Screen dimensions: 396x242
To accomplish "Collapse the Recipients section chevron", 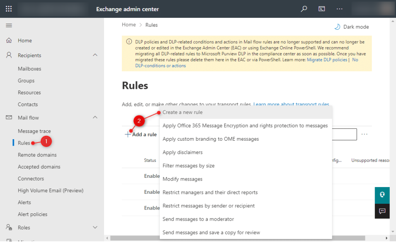I will click(95, 55).
